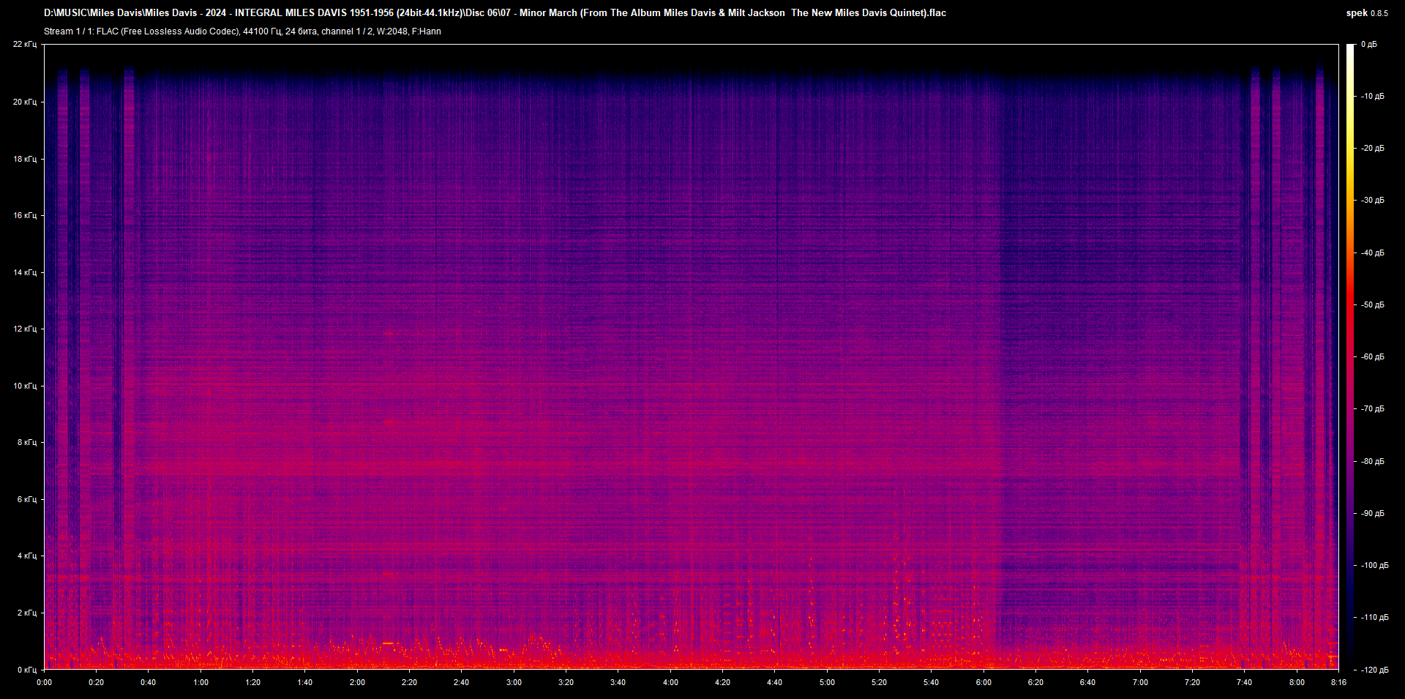Click the -120 дБ level scale label
This screenshot has height=699, width=1405.
point(1374,670)
